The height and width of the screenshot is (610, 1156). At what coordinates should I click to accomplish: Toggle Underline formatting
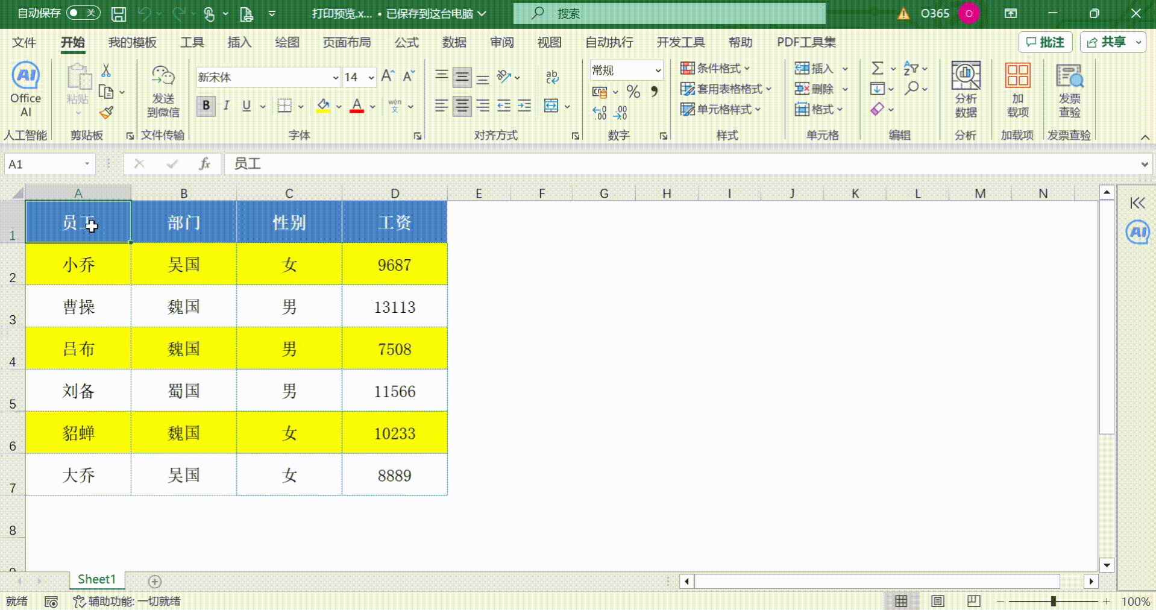click(247, 106)
